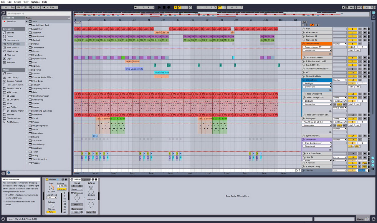Toggle the Automation Arm icon

pos(179,7)
